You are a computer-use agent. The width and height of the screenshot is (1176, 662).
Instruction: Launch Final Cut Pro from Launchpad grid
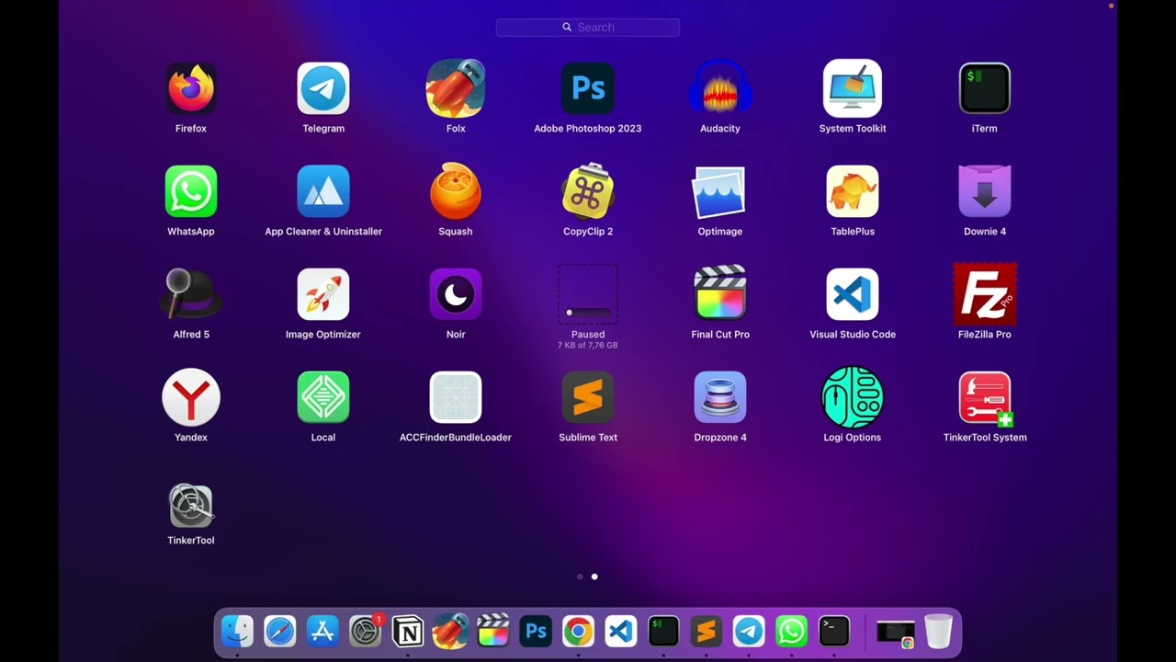[x=720, y=293]
